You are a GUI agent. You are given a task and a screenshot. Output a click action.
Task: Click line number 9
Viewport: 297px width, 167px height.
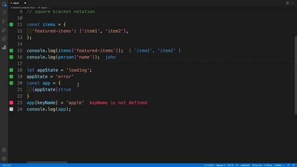21,12
